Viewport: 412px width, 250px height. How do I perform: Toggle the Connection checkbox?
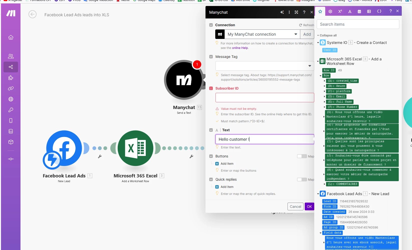point(211,25)
